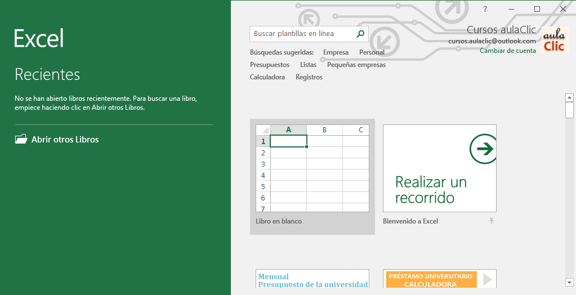Image resolution: width=576 pixels, height=295 pixels.
Task: Select the Presupuestos suggested search
Action: [x=270, y=65]
